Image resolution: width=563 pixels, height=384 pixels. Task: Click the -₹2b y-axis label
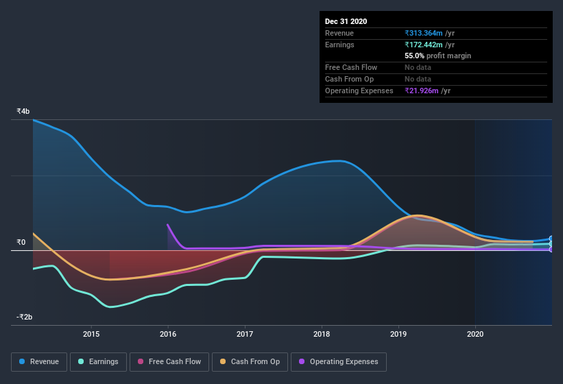click(25, 317)
